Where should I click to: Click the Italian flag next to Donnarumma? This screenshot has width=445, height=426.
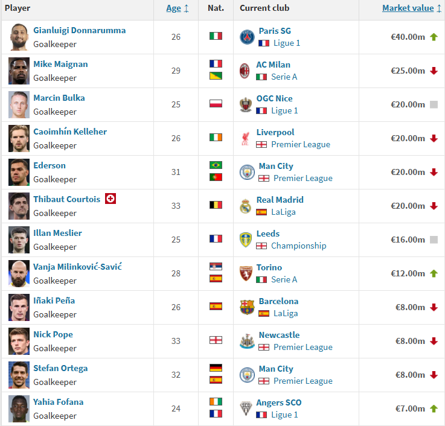(216, 36)
